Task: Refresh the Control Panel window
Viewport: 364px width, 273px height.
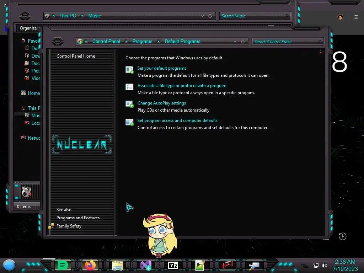Action: 243,42
